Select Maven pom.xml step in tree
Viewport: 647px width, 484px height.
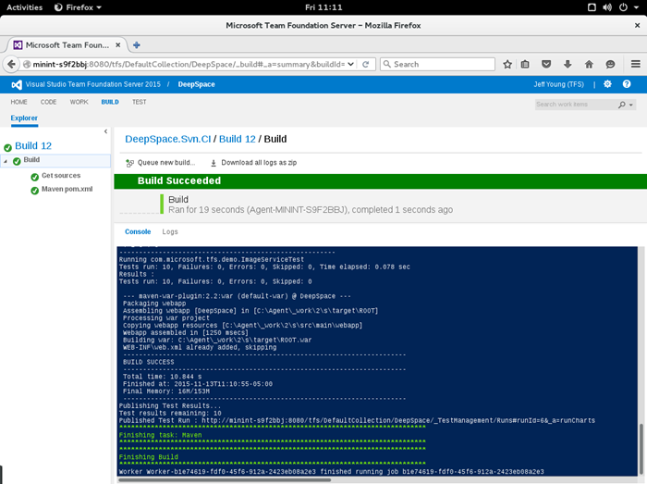pos(67,189)
